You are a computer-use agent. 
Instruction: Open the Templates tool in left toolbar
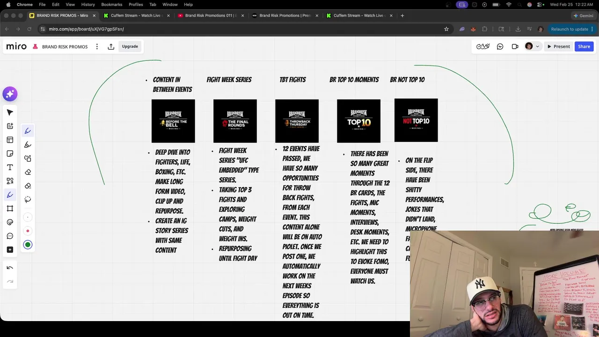10,126
